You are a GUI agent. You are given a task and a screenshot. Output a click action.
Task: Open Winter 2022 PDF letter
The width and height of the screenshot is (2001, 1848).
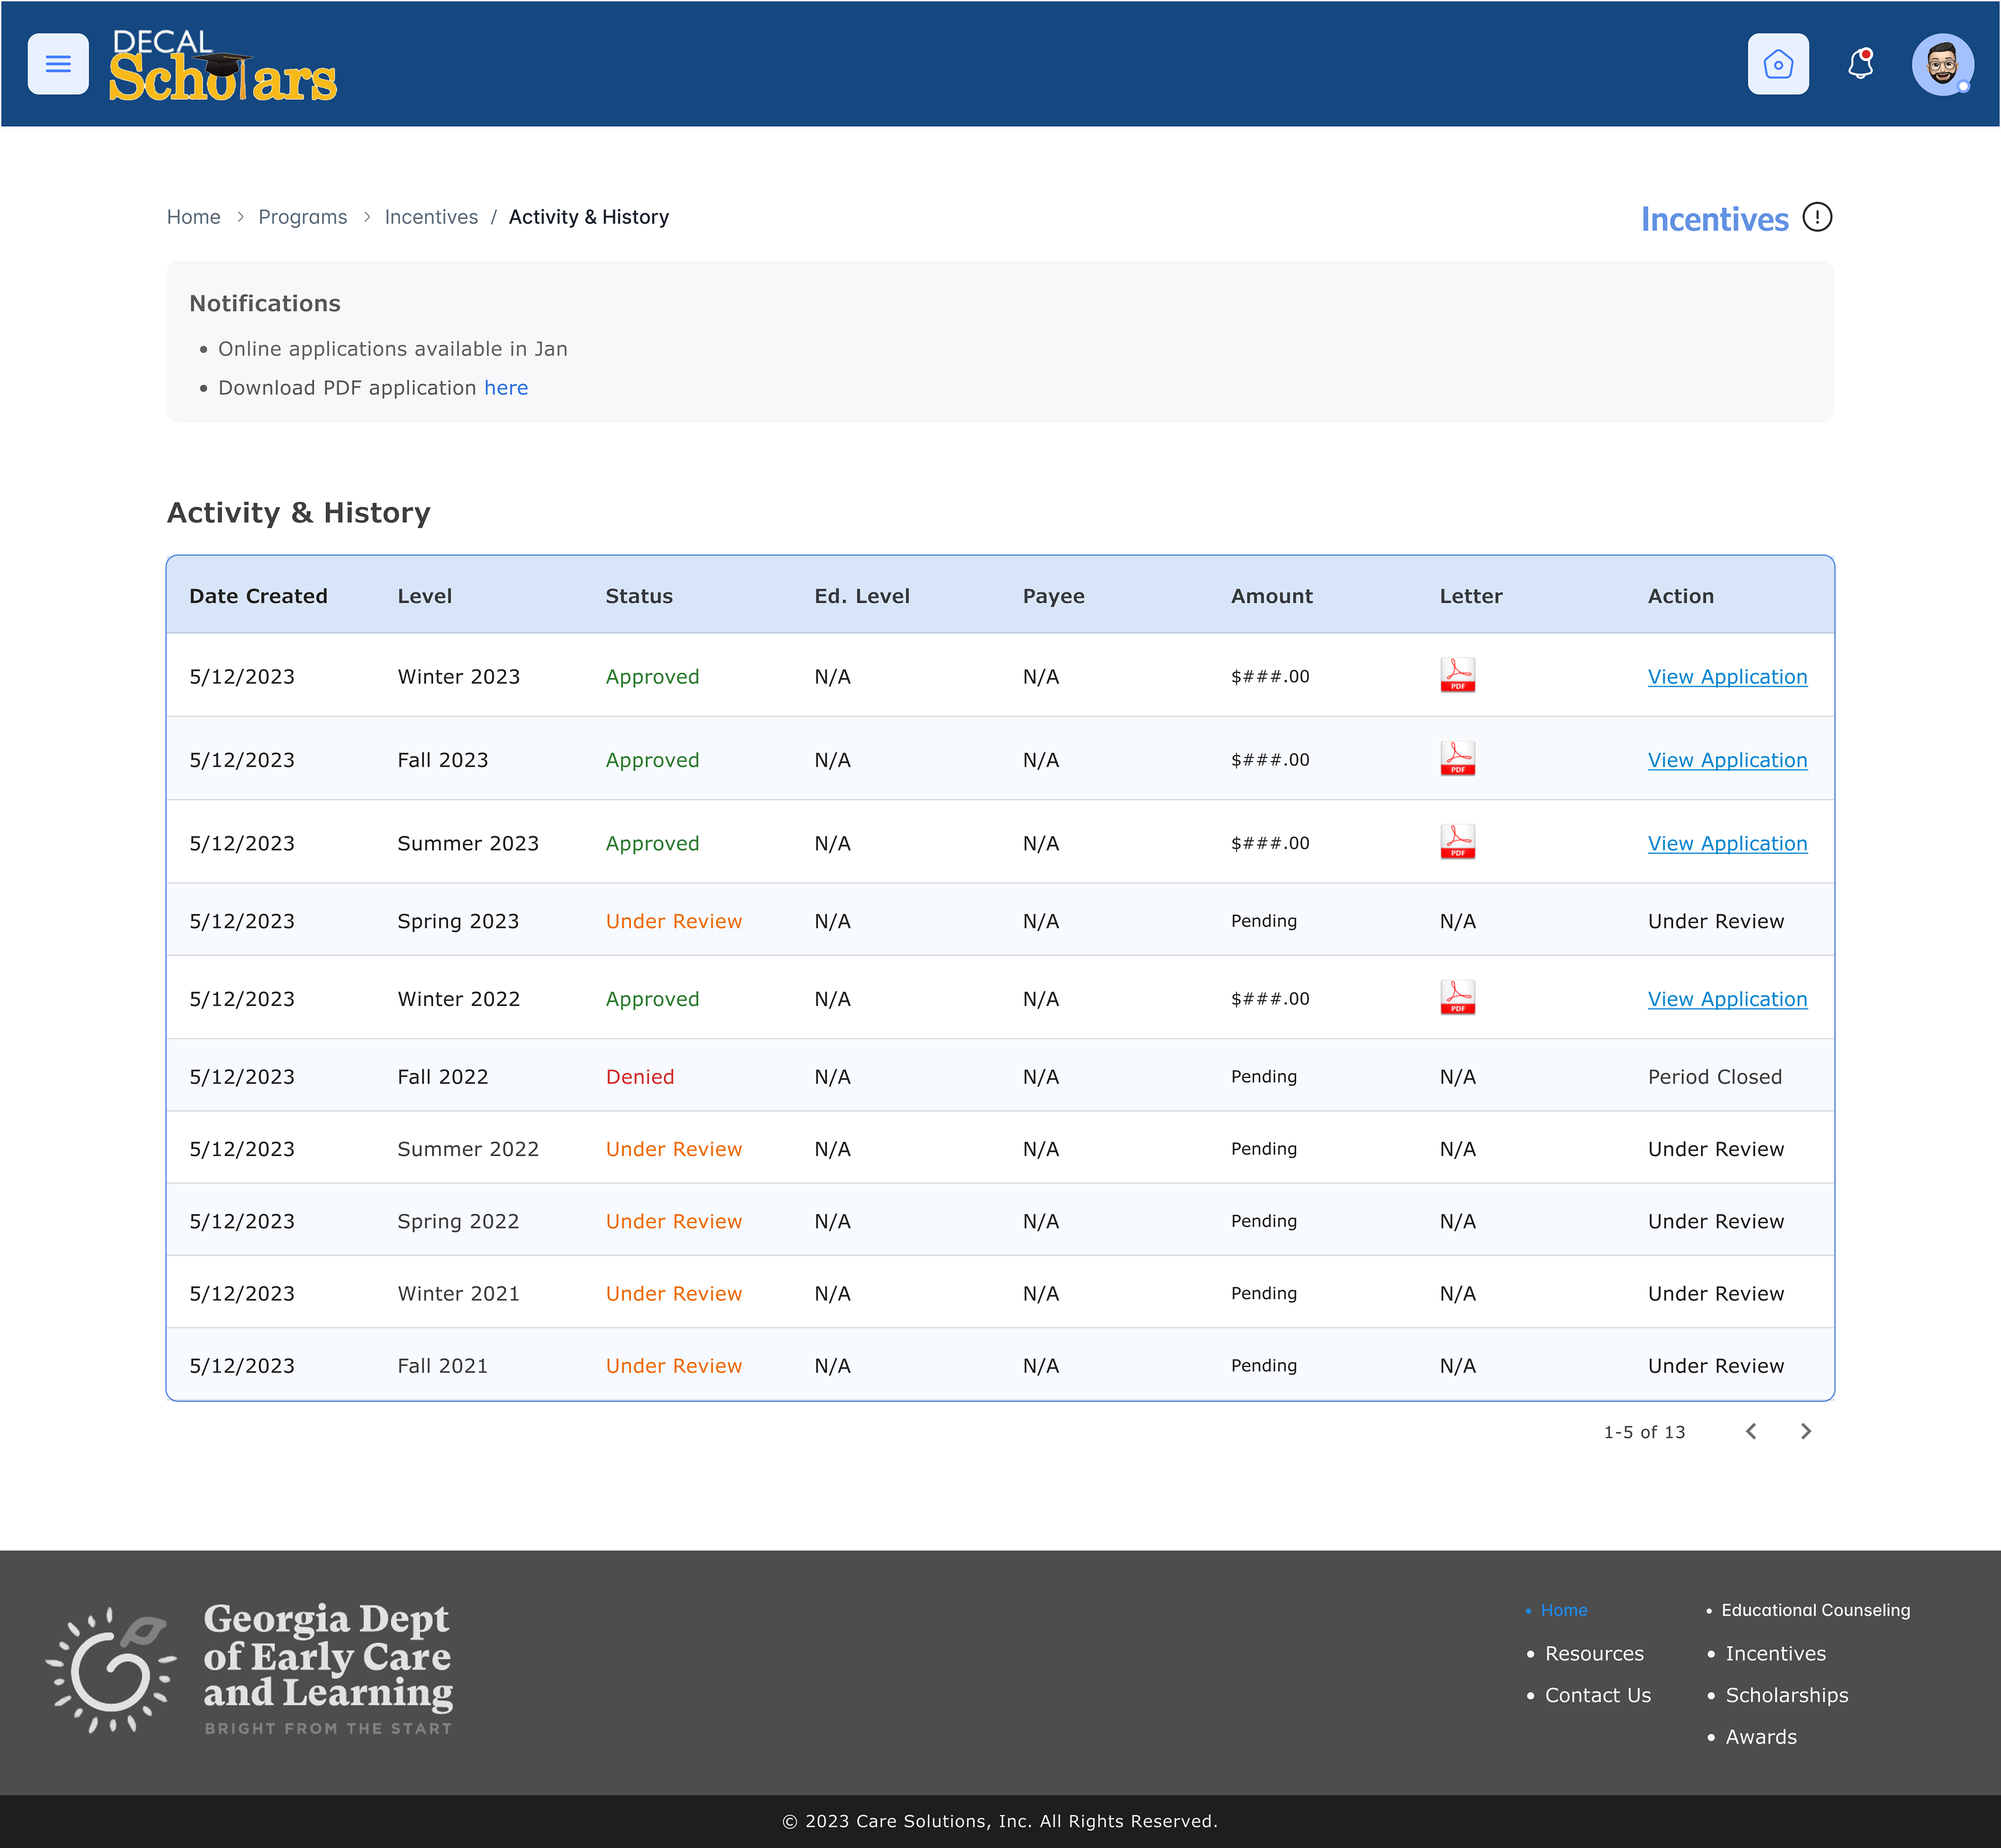pyautogui.click(x=1457, y=997)
